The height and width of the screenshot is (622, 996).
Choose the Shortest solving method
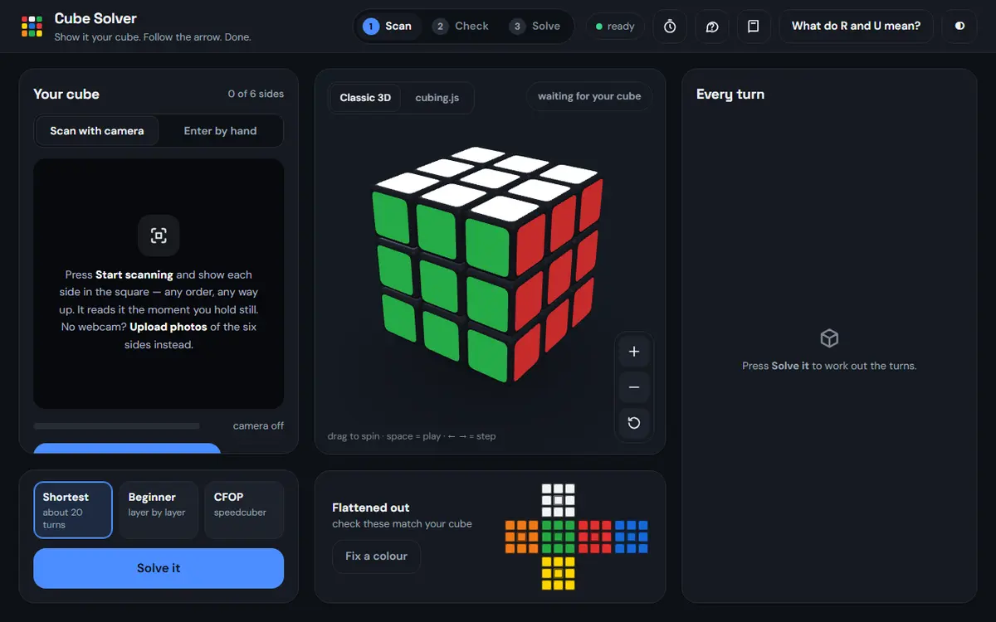(73, 510)
